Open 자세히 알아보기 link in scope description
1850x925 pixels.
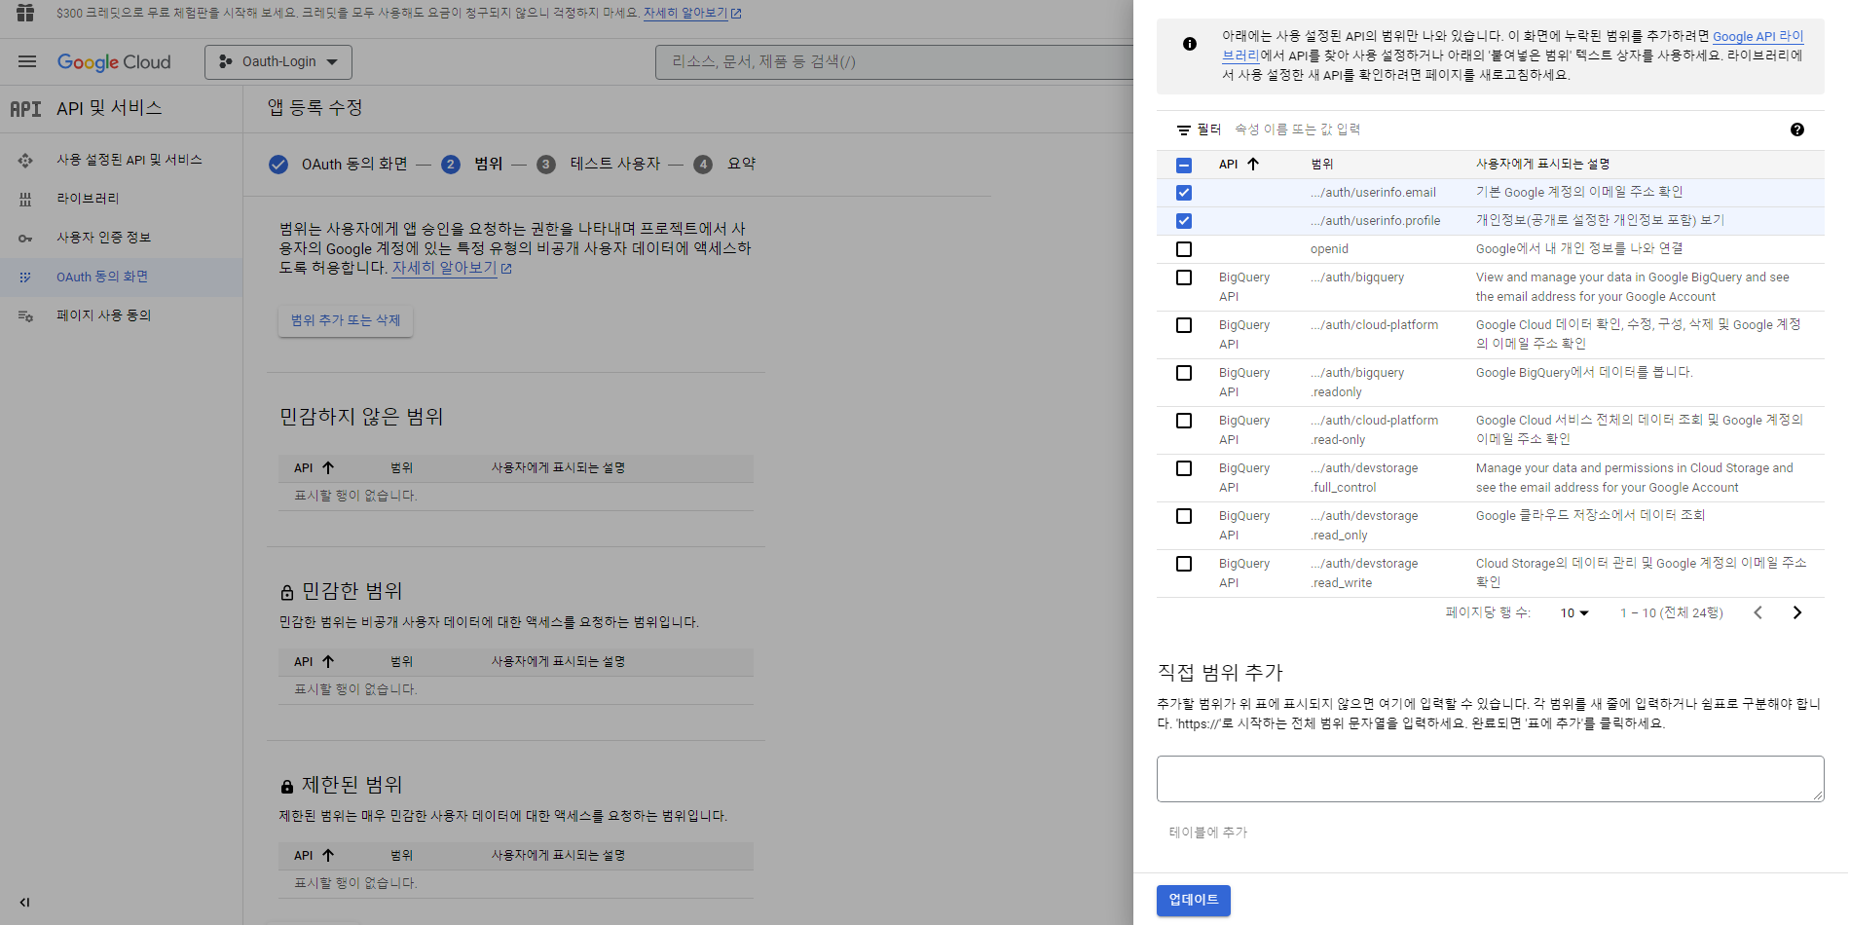[x=452, y=268]
